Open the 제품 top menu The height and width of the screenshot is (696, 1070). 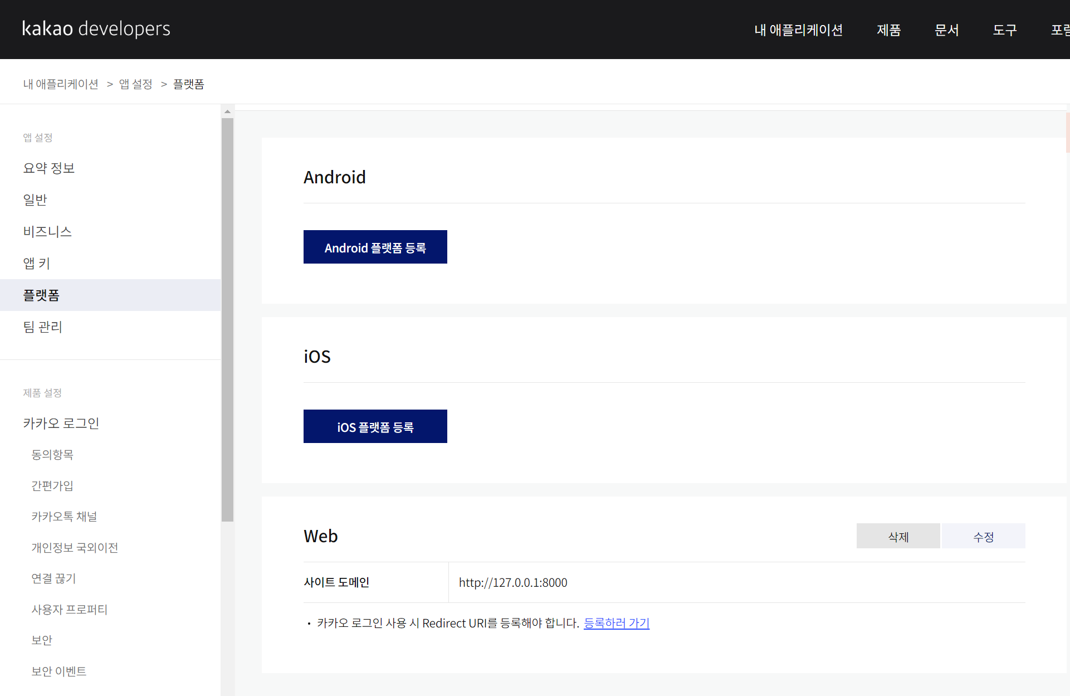point(888,30)
